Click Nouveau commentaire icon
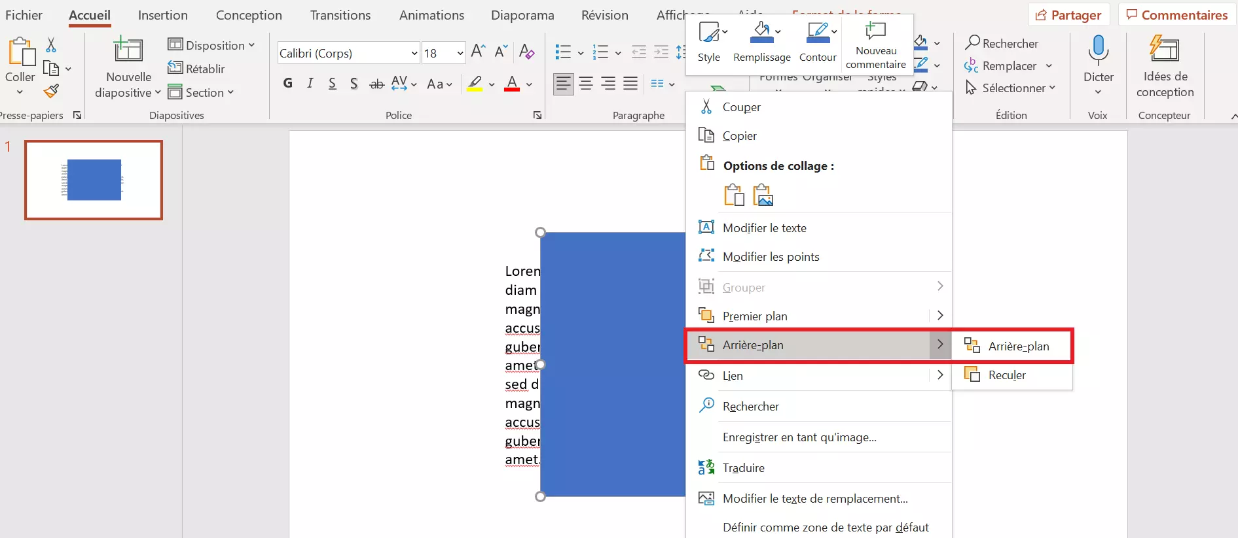 [x=875, y=31]
